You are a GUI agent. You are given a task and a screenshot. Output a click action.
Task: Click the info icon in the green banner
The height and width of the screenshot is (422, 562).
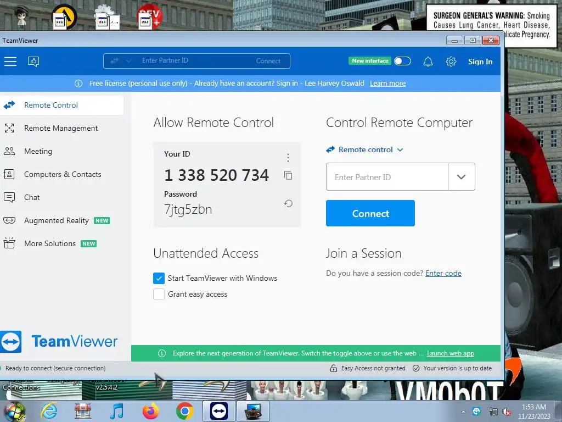[162, 353]
